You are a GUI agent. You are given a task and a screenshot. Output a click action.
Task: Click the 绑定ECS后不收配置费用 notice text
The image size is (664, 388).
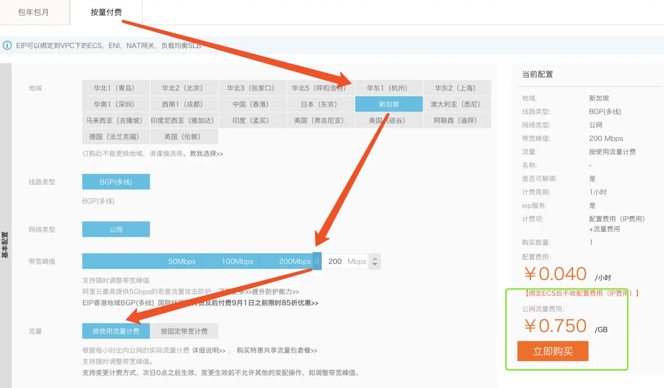click(582, 293)
